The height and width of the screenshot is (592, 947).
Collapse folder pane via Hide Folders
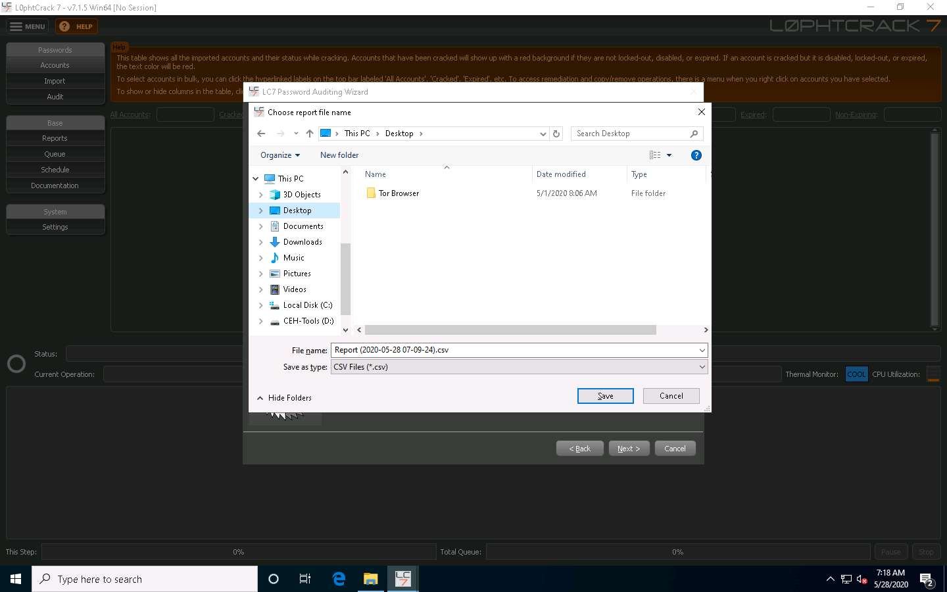pyautogui.click(x=284, y=398)
